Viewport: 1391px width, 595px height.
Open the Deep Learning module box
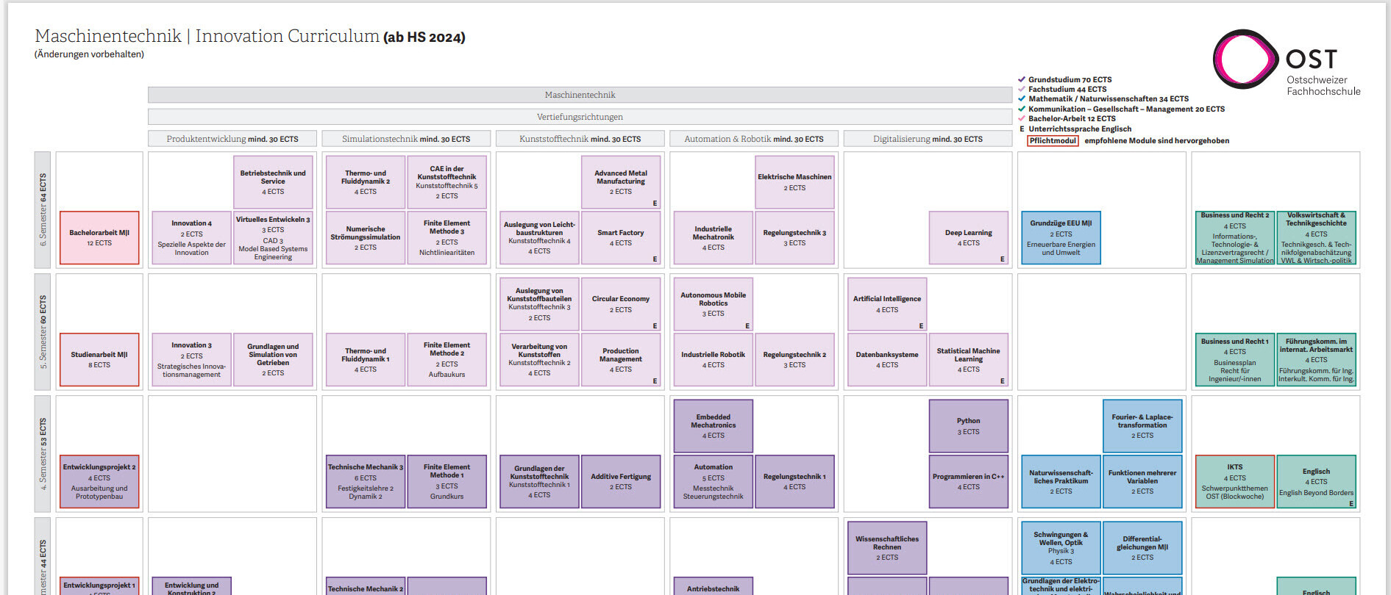pos(968,238)
